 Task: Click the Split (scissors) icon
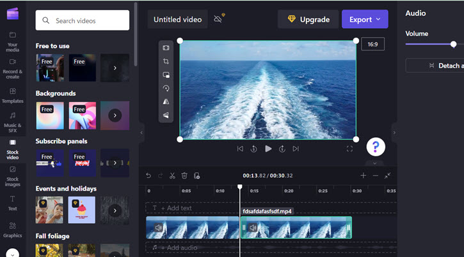click(172, 175)
